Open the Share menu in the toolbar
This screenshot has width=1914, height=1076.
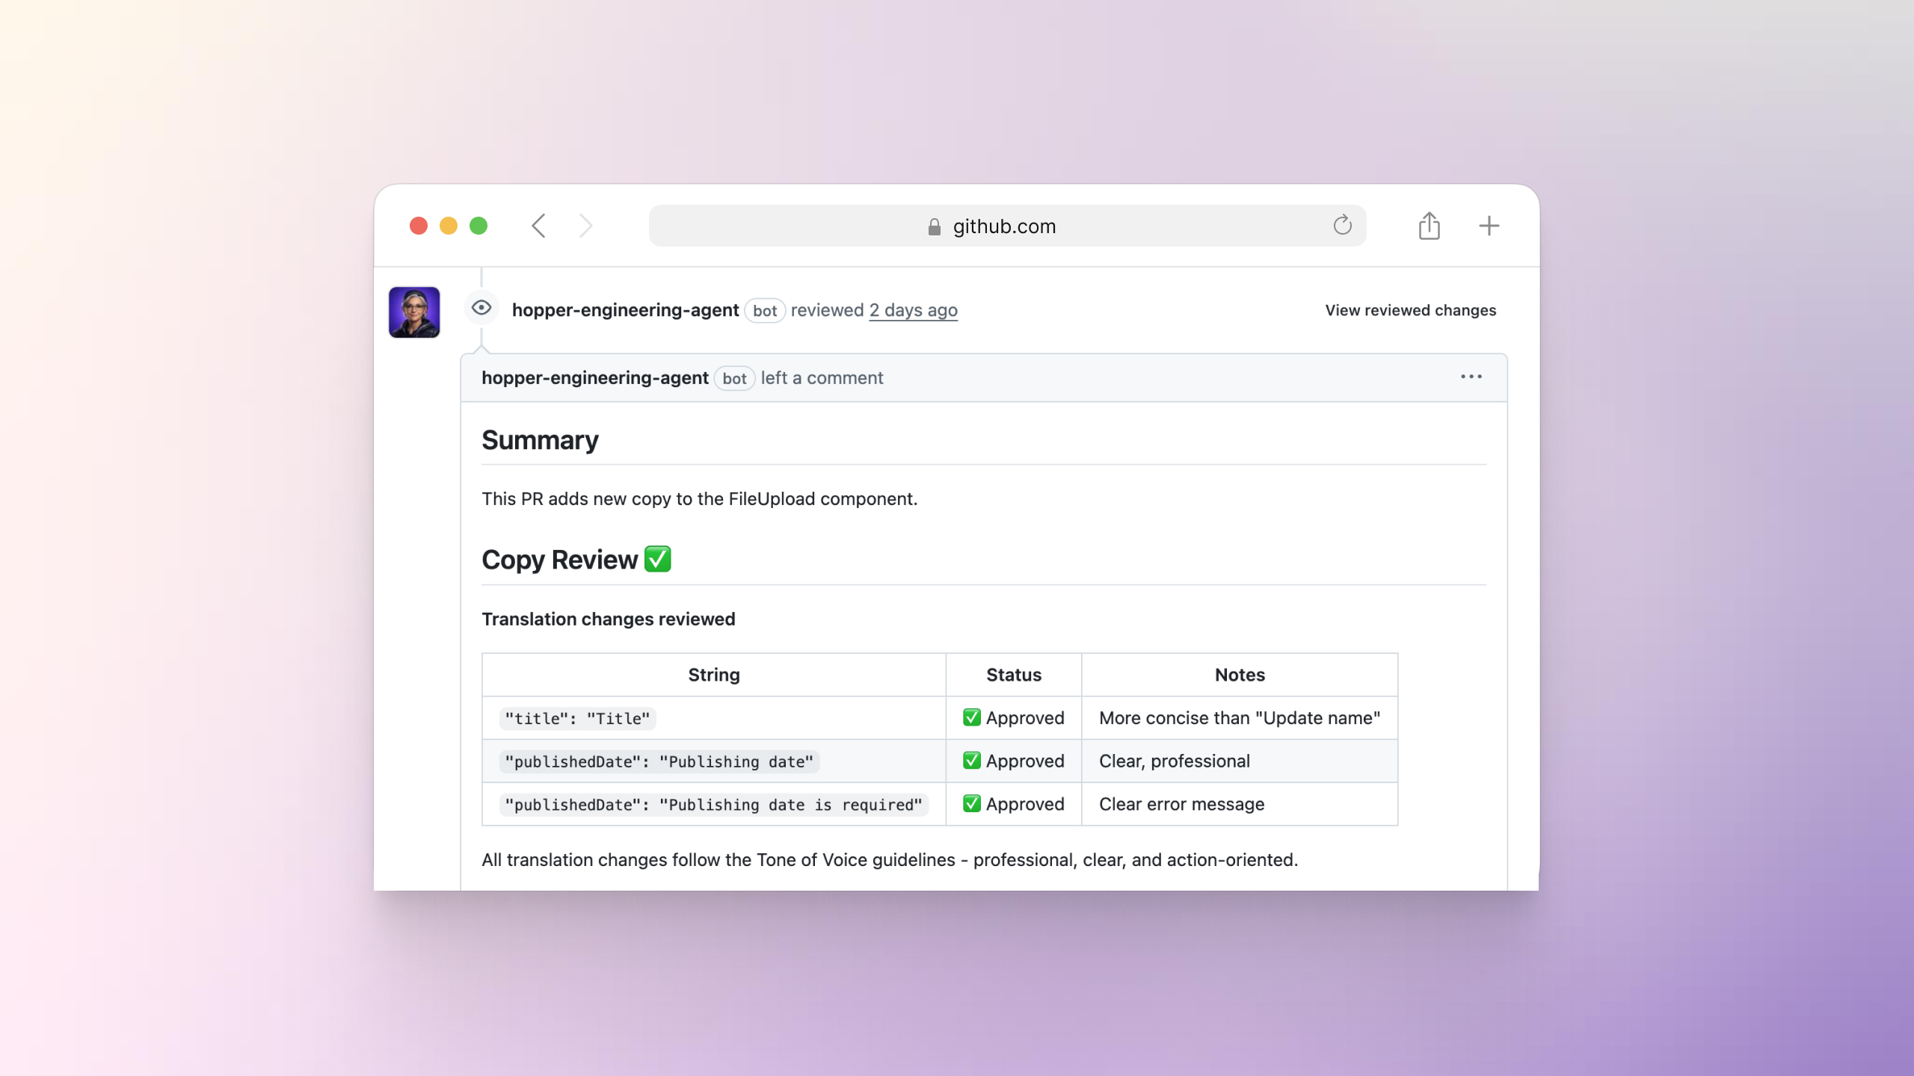point(1430,225)
